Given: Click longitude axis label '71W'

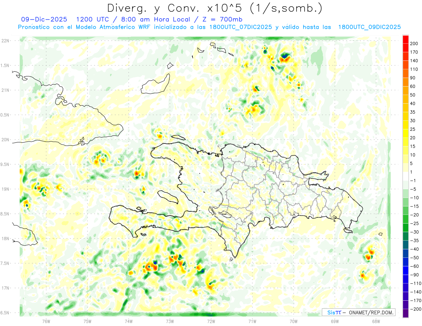Looking at the screenshot, I should tap(252, 321).
